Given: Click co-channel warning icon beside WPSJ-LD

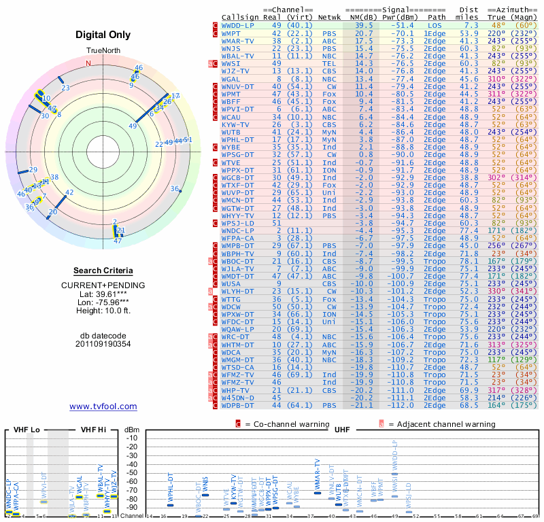Looking at the screenshot, I should point(215,224).
